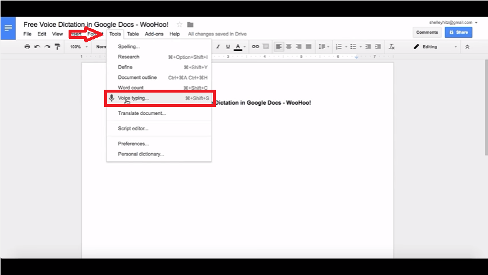Choose Document outline menu entry

[159, 78]
